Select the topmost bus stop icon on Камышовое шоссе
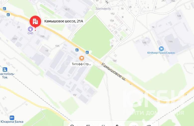The width and height of the screenshot is (194, 126). (4, 9)
